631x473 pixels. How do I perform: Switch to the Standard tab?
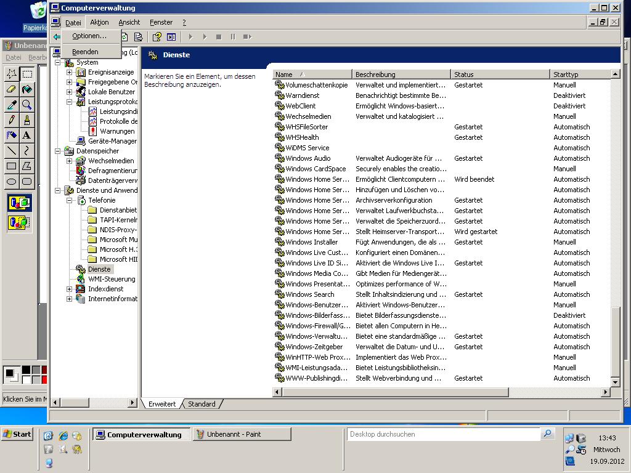pos(202,404)
